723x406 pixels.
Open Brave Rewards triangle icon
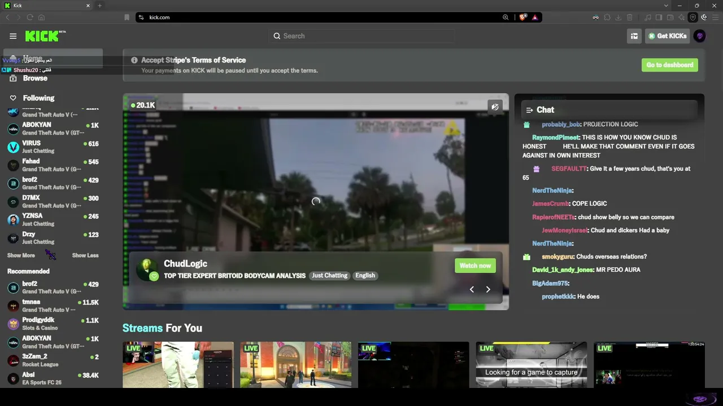click(535, 17)
